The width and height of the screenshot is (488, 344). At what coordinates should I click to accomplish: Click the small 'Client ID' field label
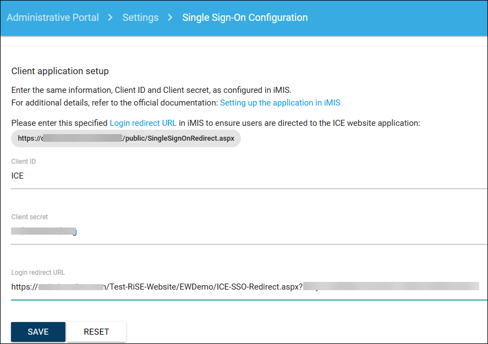24,162
